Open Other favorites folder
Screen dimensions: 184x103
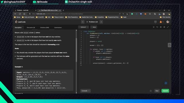point(165,17)
